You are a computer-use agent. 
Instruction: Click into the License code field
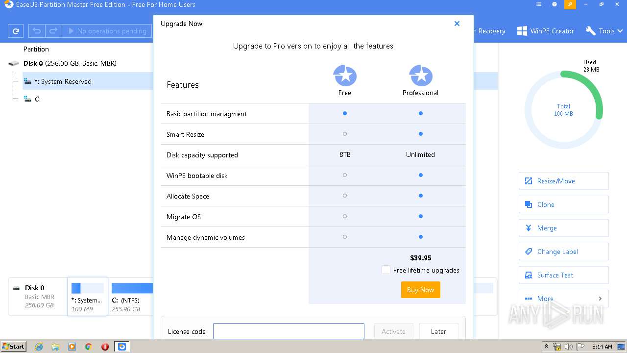pos(289,331)
